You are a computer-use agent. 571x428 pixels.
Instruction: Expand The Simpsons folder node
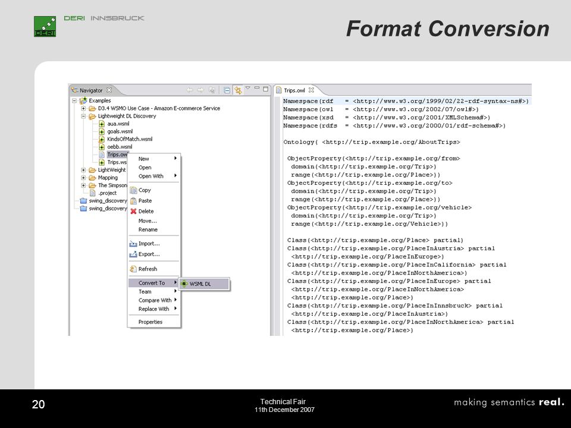(83, 185)
